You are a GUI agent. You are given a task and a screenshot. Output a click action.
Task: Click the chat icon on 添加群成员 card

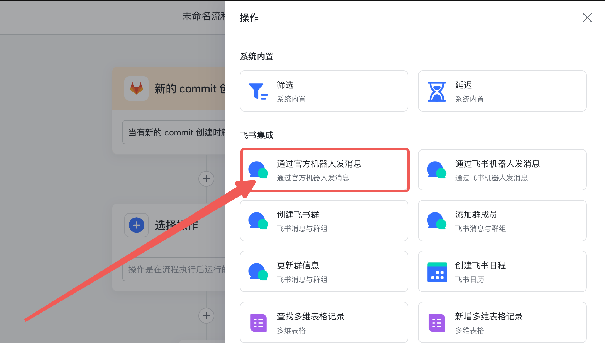point(437,221)
